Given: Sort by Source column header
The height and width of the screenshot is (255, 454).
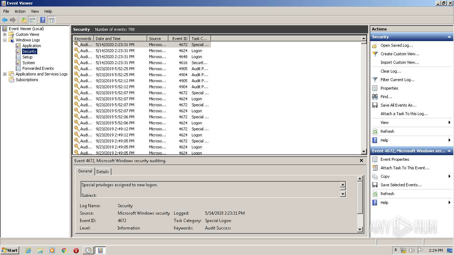Looking at the screenshot, I should pyautogui.click(x=157, y=39).
